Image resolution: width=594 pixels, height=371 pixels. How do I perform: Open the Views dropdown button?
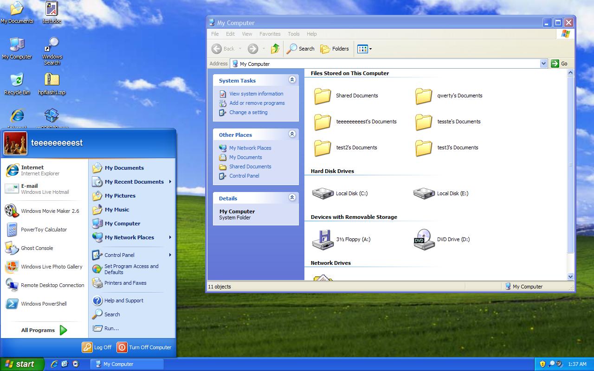pyautogui.click(x=365, y=49)
